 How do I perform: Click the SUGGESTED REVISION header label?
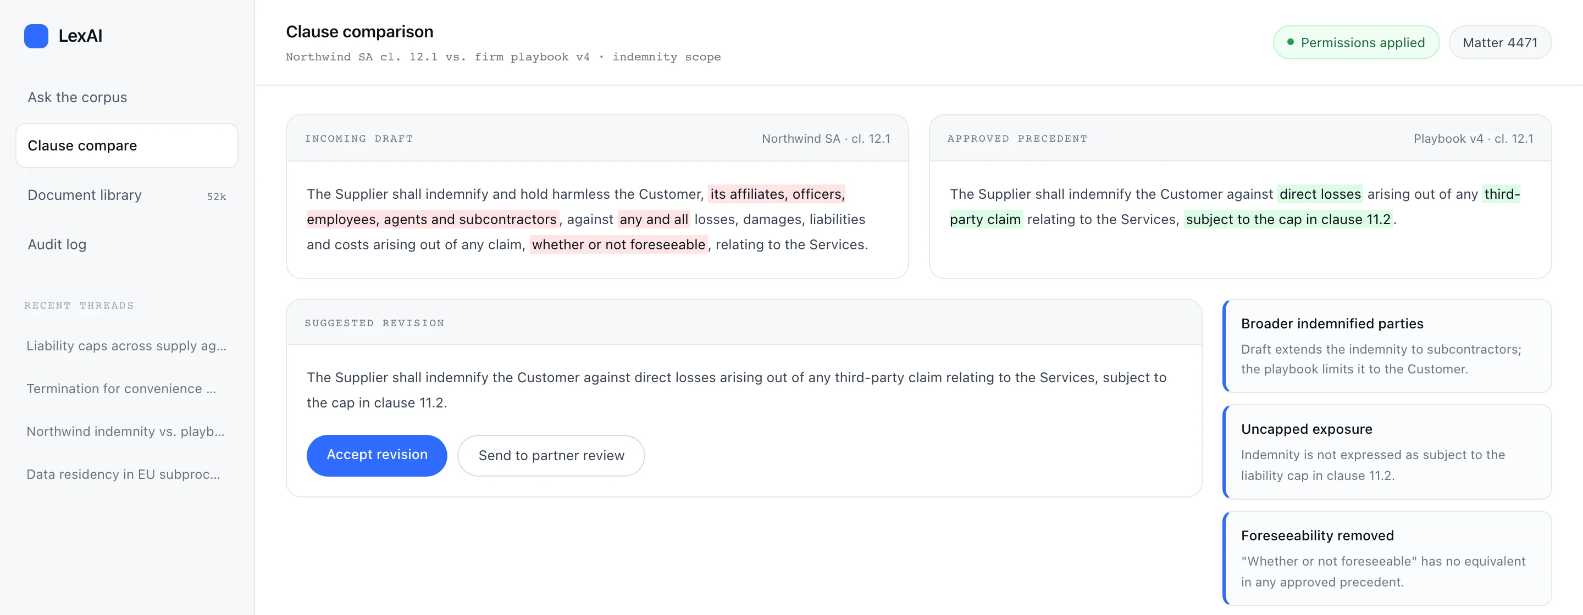(x=374, y=323)
